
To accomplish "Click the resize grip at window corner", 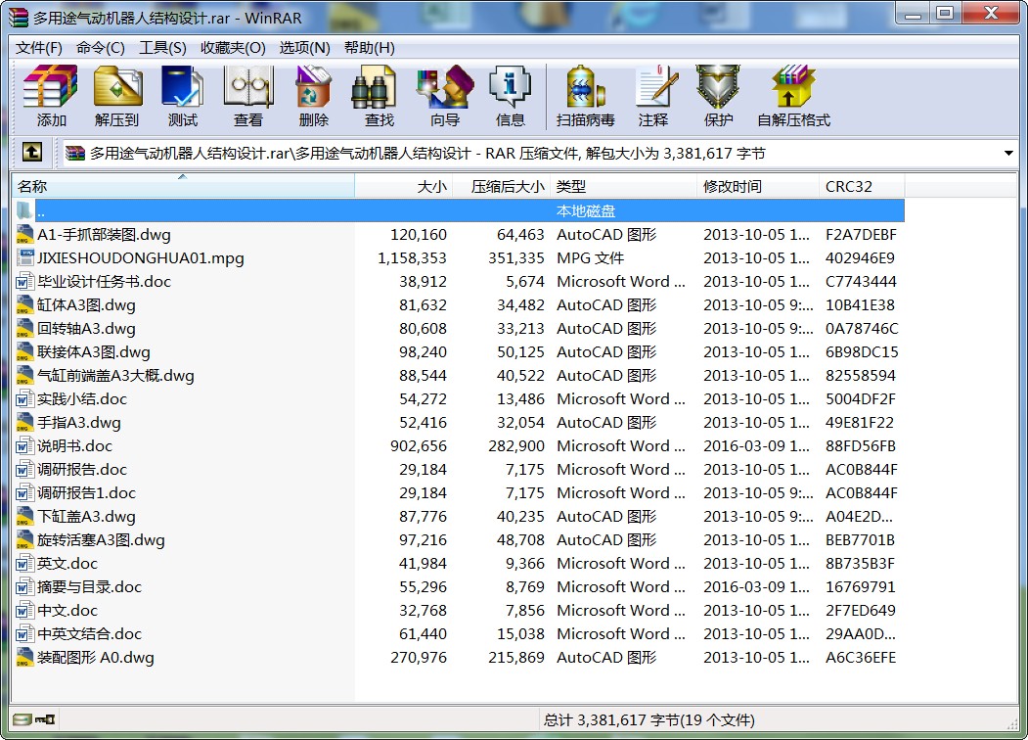I will pos(1012,723).
